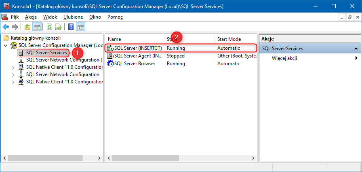Toggle the Show/Hide Action Pane button
This screenshot has height=172, width=362.
[x=80, y=27]
